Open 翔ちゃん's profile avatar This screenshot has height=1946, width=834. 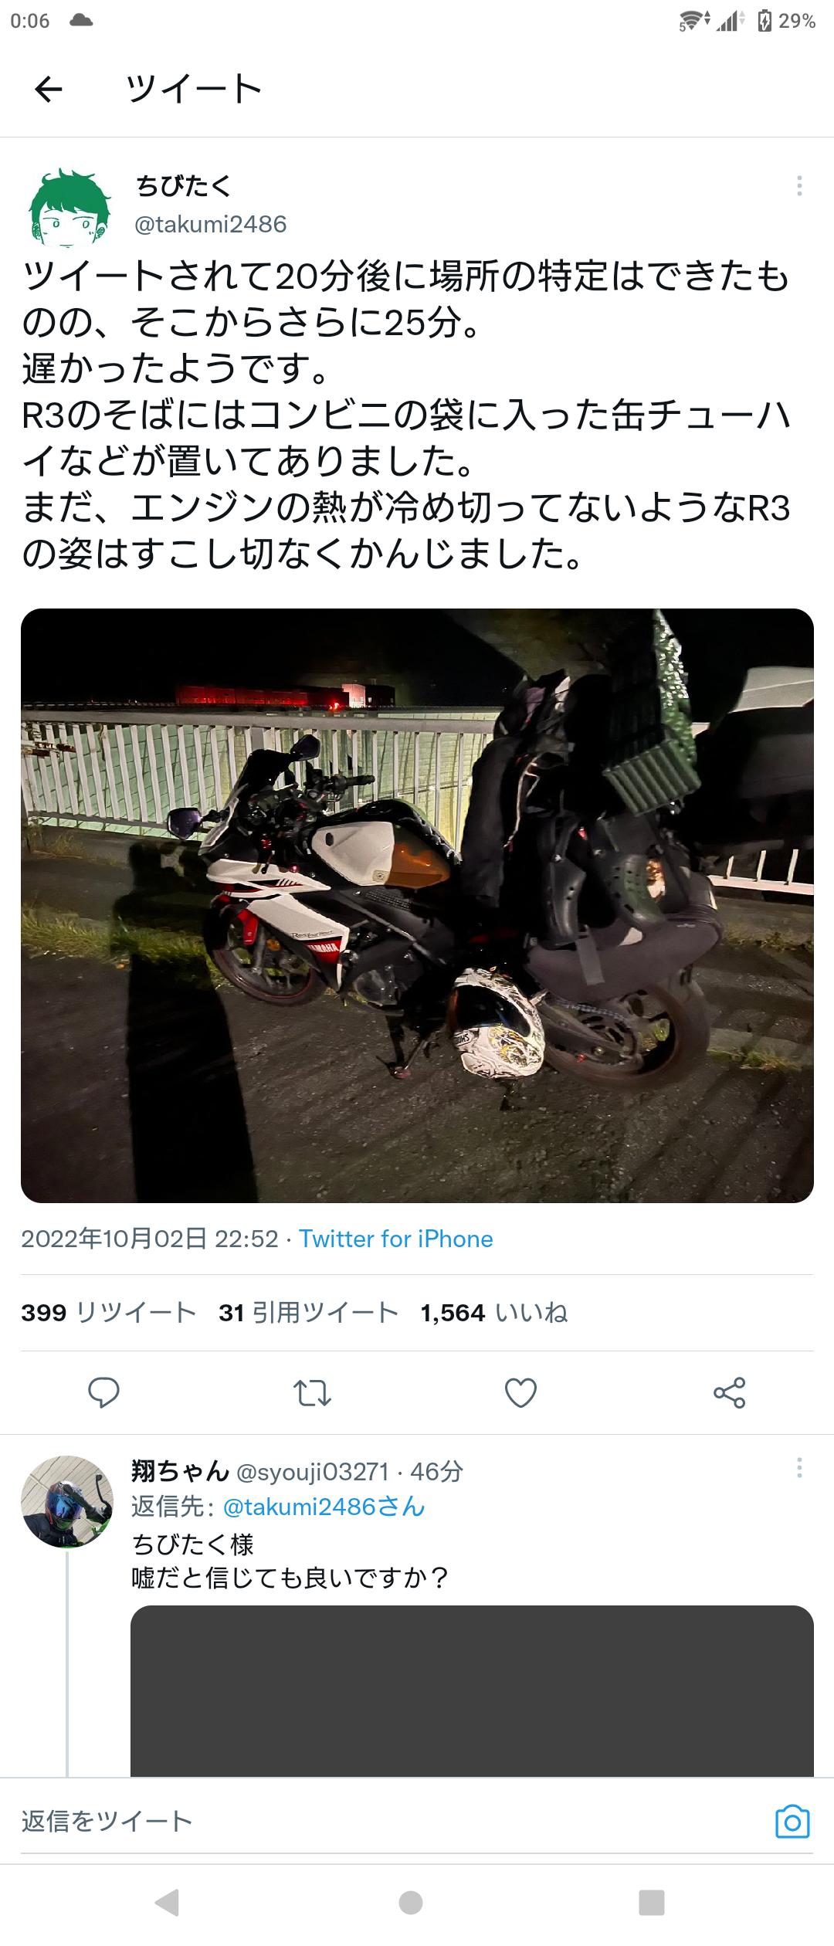coord(67,1502)
